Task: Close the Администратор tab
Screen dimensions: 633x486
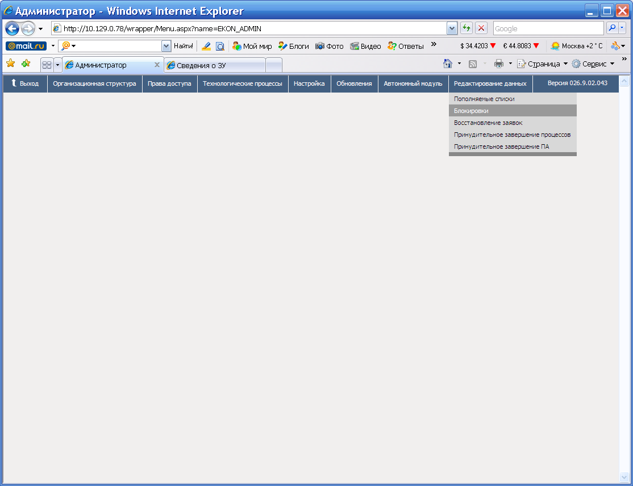Action: pyautogui.click(x=157, y=65)
